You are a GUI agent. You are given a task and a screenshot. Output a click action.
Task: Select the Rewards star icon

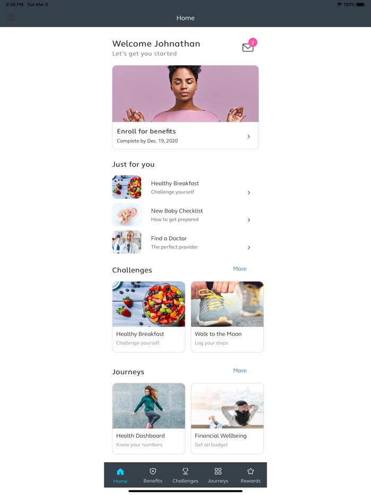click(x=251, y=471)
